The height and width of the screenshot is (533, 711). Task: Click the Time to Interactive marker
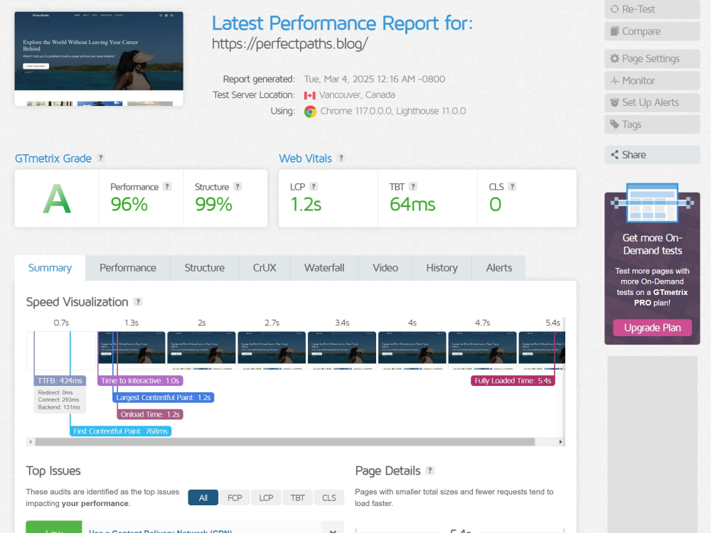click(x=140, y=381)
